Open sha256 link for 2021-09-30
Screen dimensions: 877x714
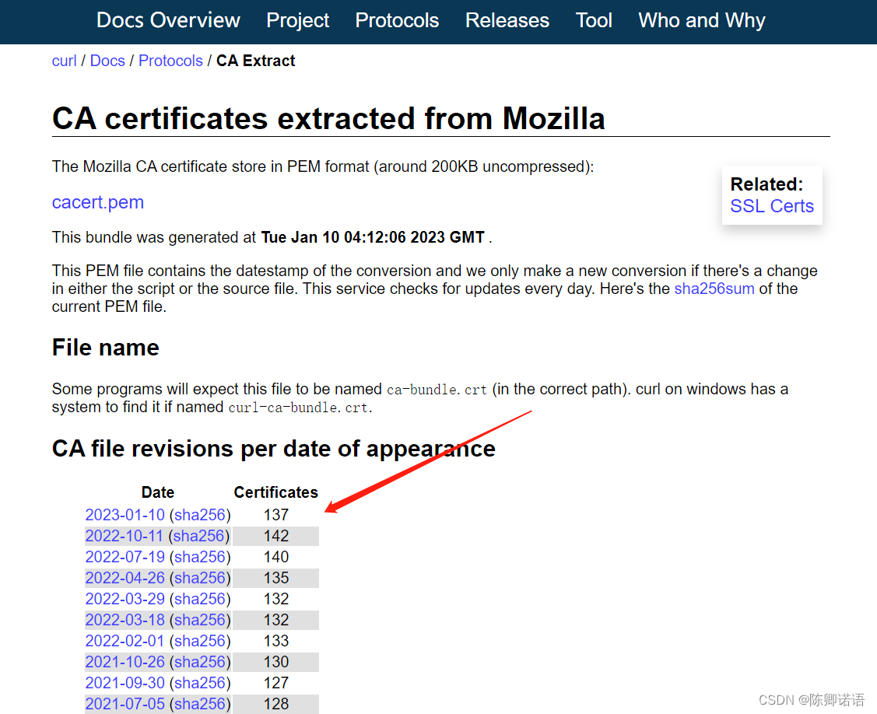coord(200,683)
